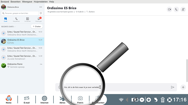This screenshot has height=105, width=188.
Task: Switch to the Gesprekken tab
Action: [x=16, y=20]
